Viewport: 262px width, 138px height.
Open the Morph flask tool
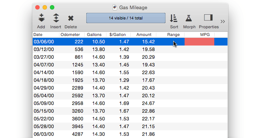[189, 18]
